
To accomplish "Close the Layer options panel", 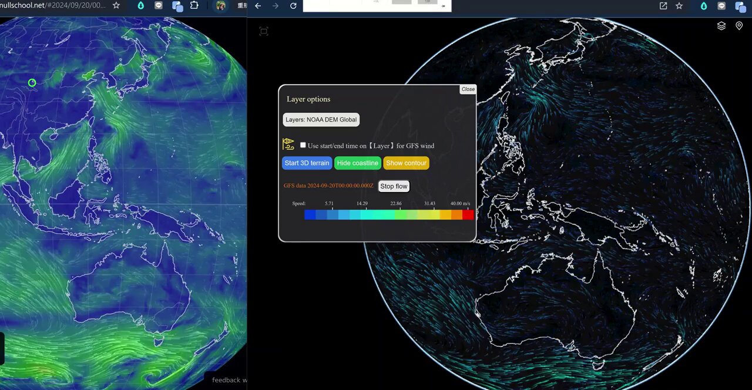I will click(x=468, y=89).
